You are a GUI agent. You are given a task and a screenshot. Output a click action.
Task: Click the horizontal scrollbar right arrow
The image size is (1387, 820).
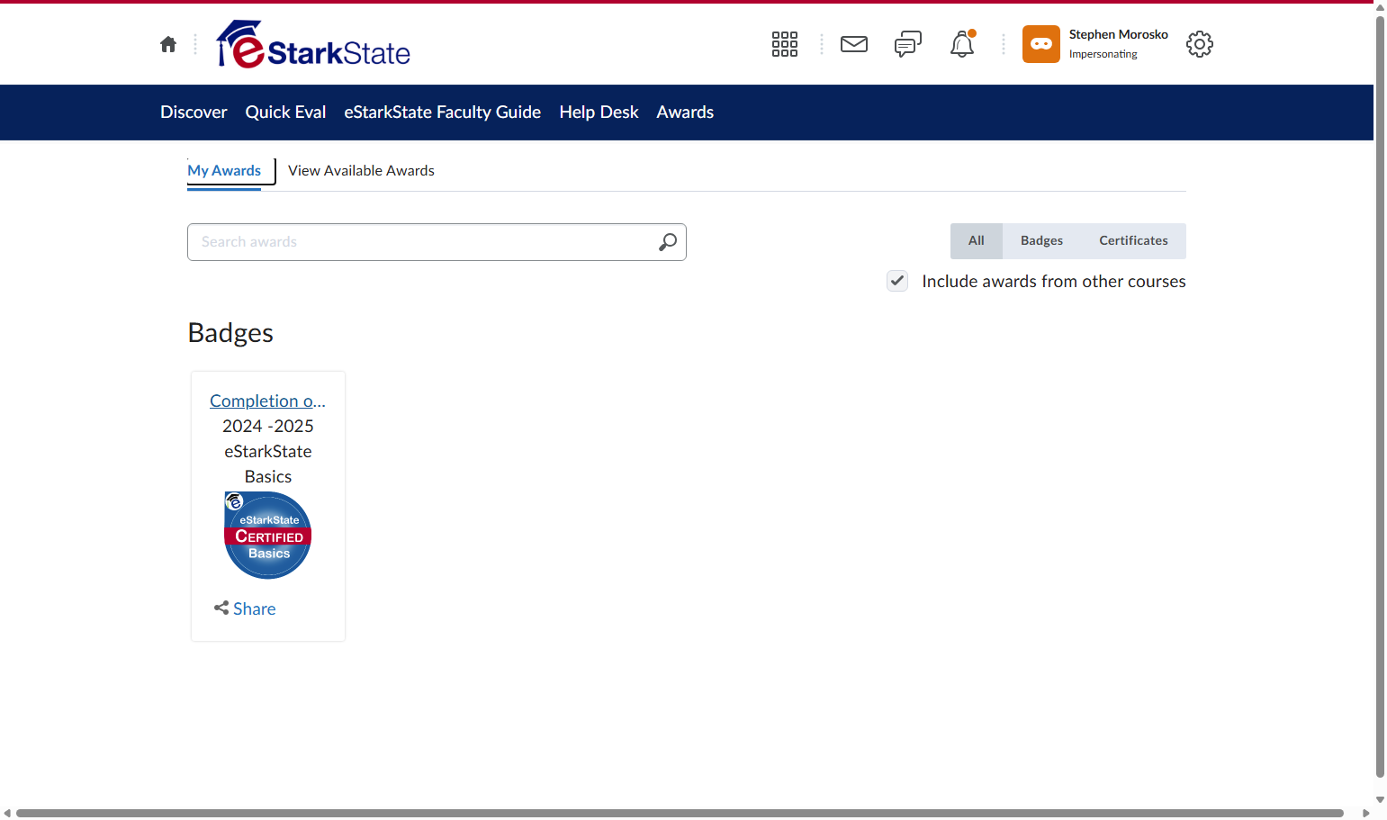(x=1365, y=813)
